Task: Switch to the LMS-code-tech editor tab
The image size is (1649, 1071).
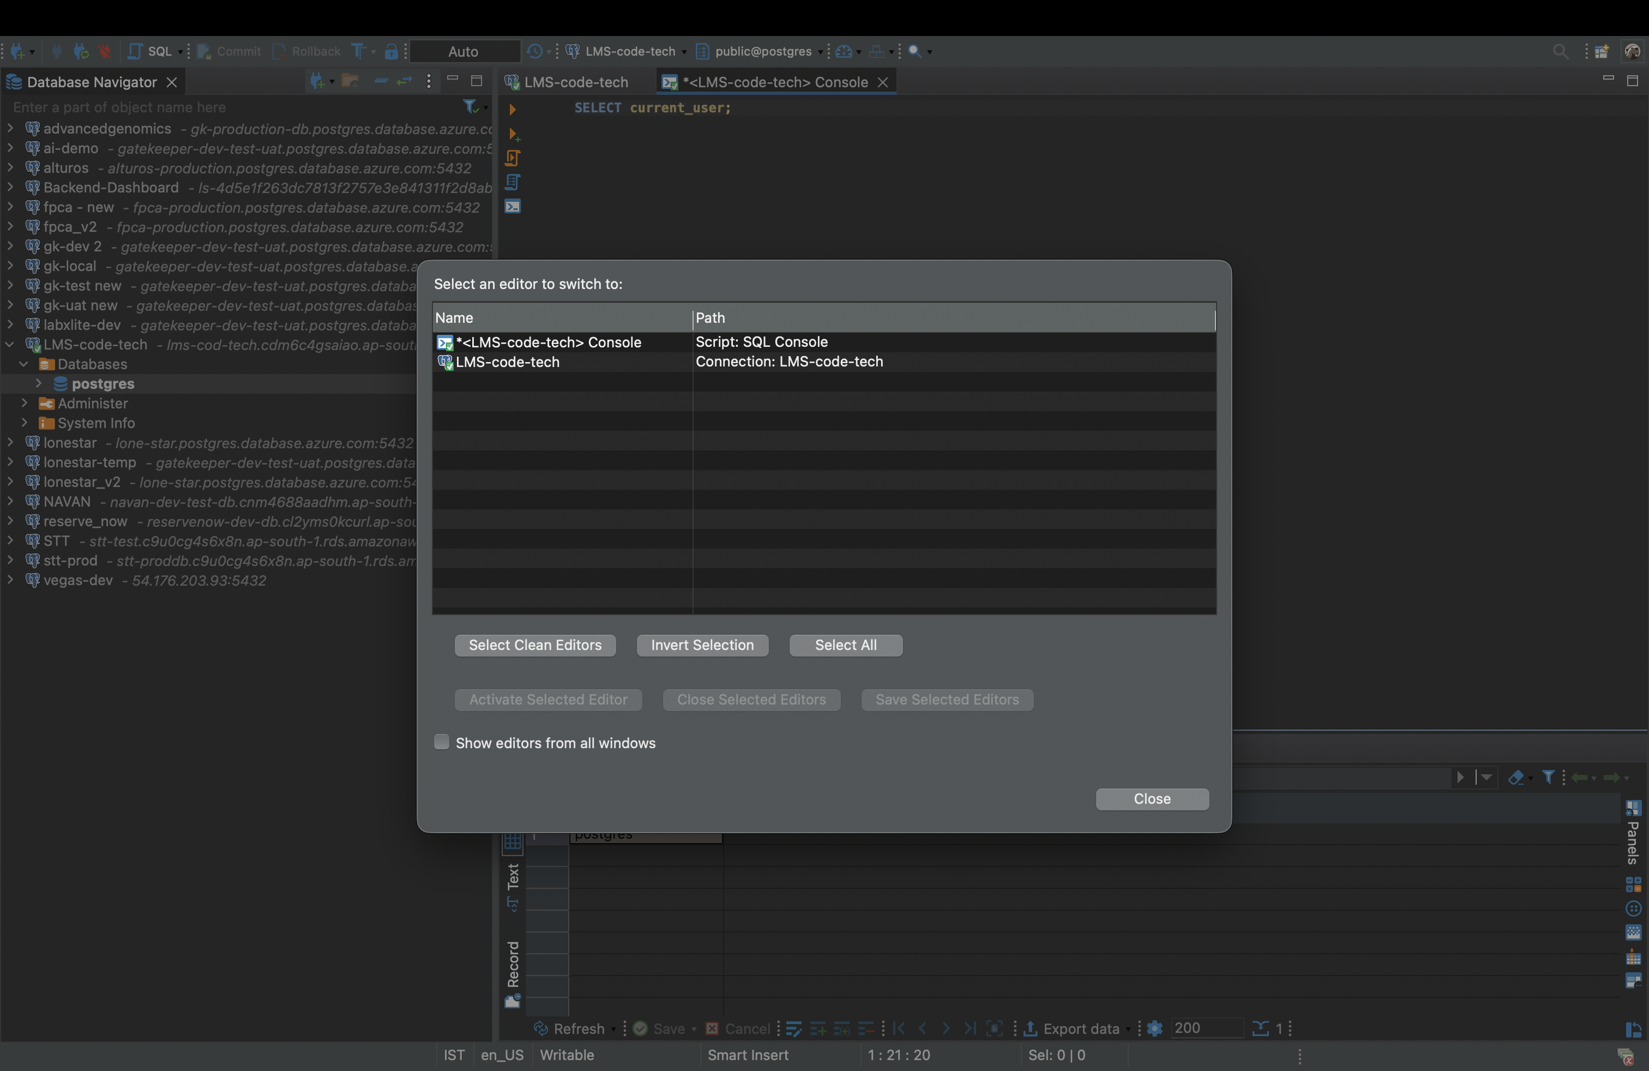Action: [575, 82]
